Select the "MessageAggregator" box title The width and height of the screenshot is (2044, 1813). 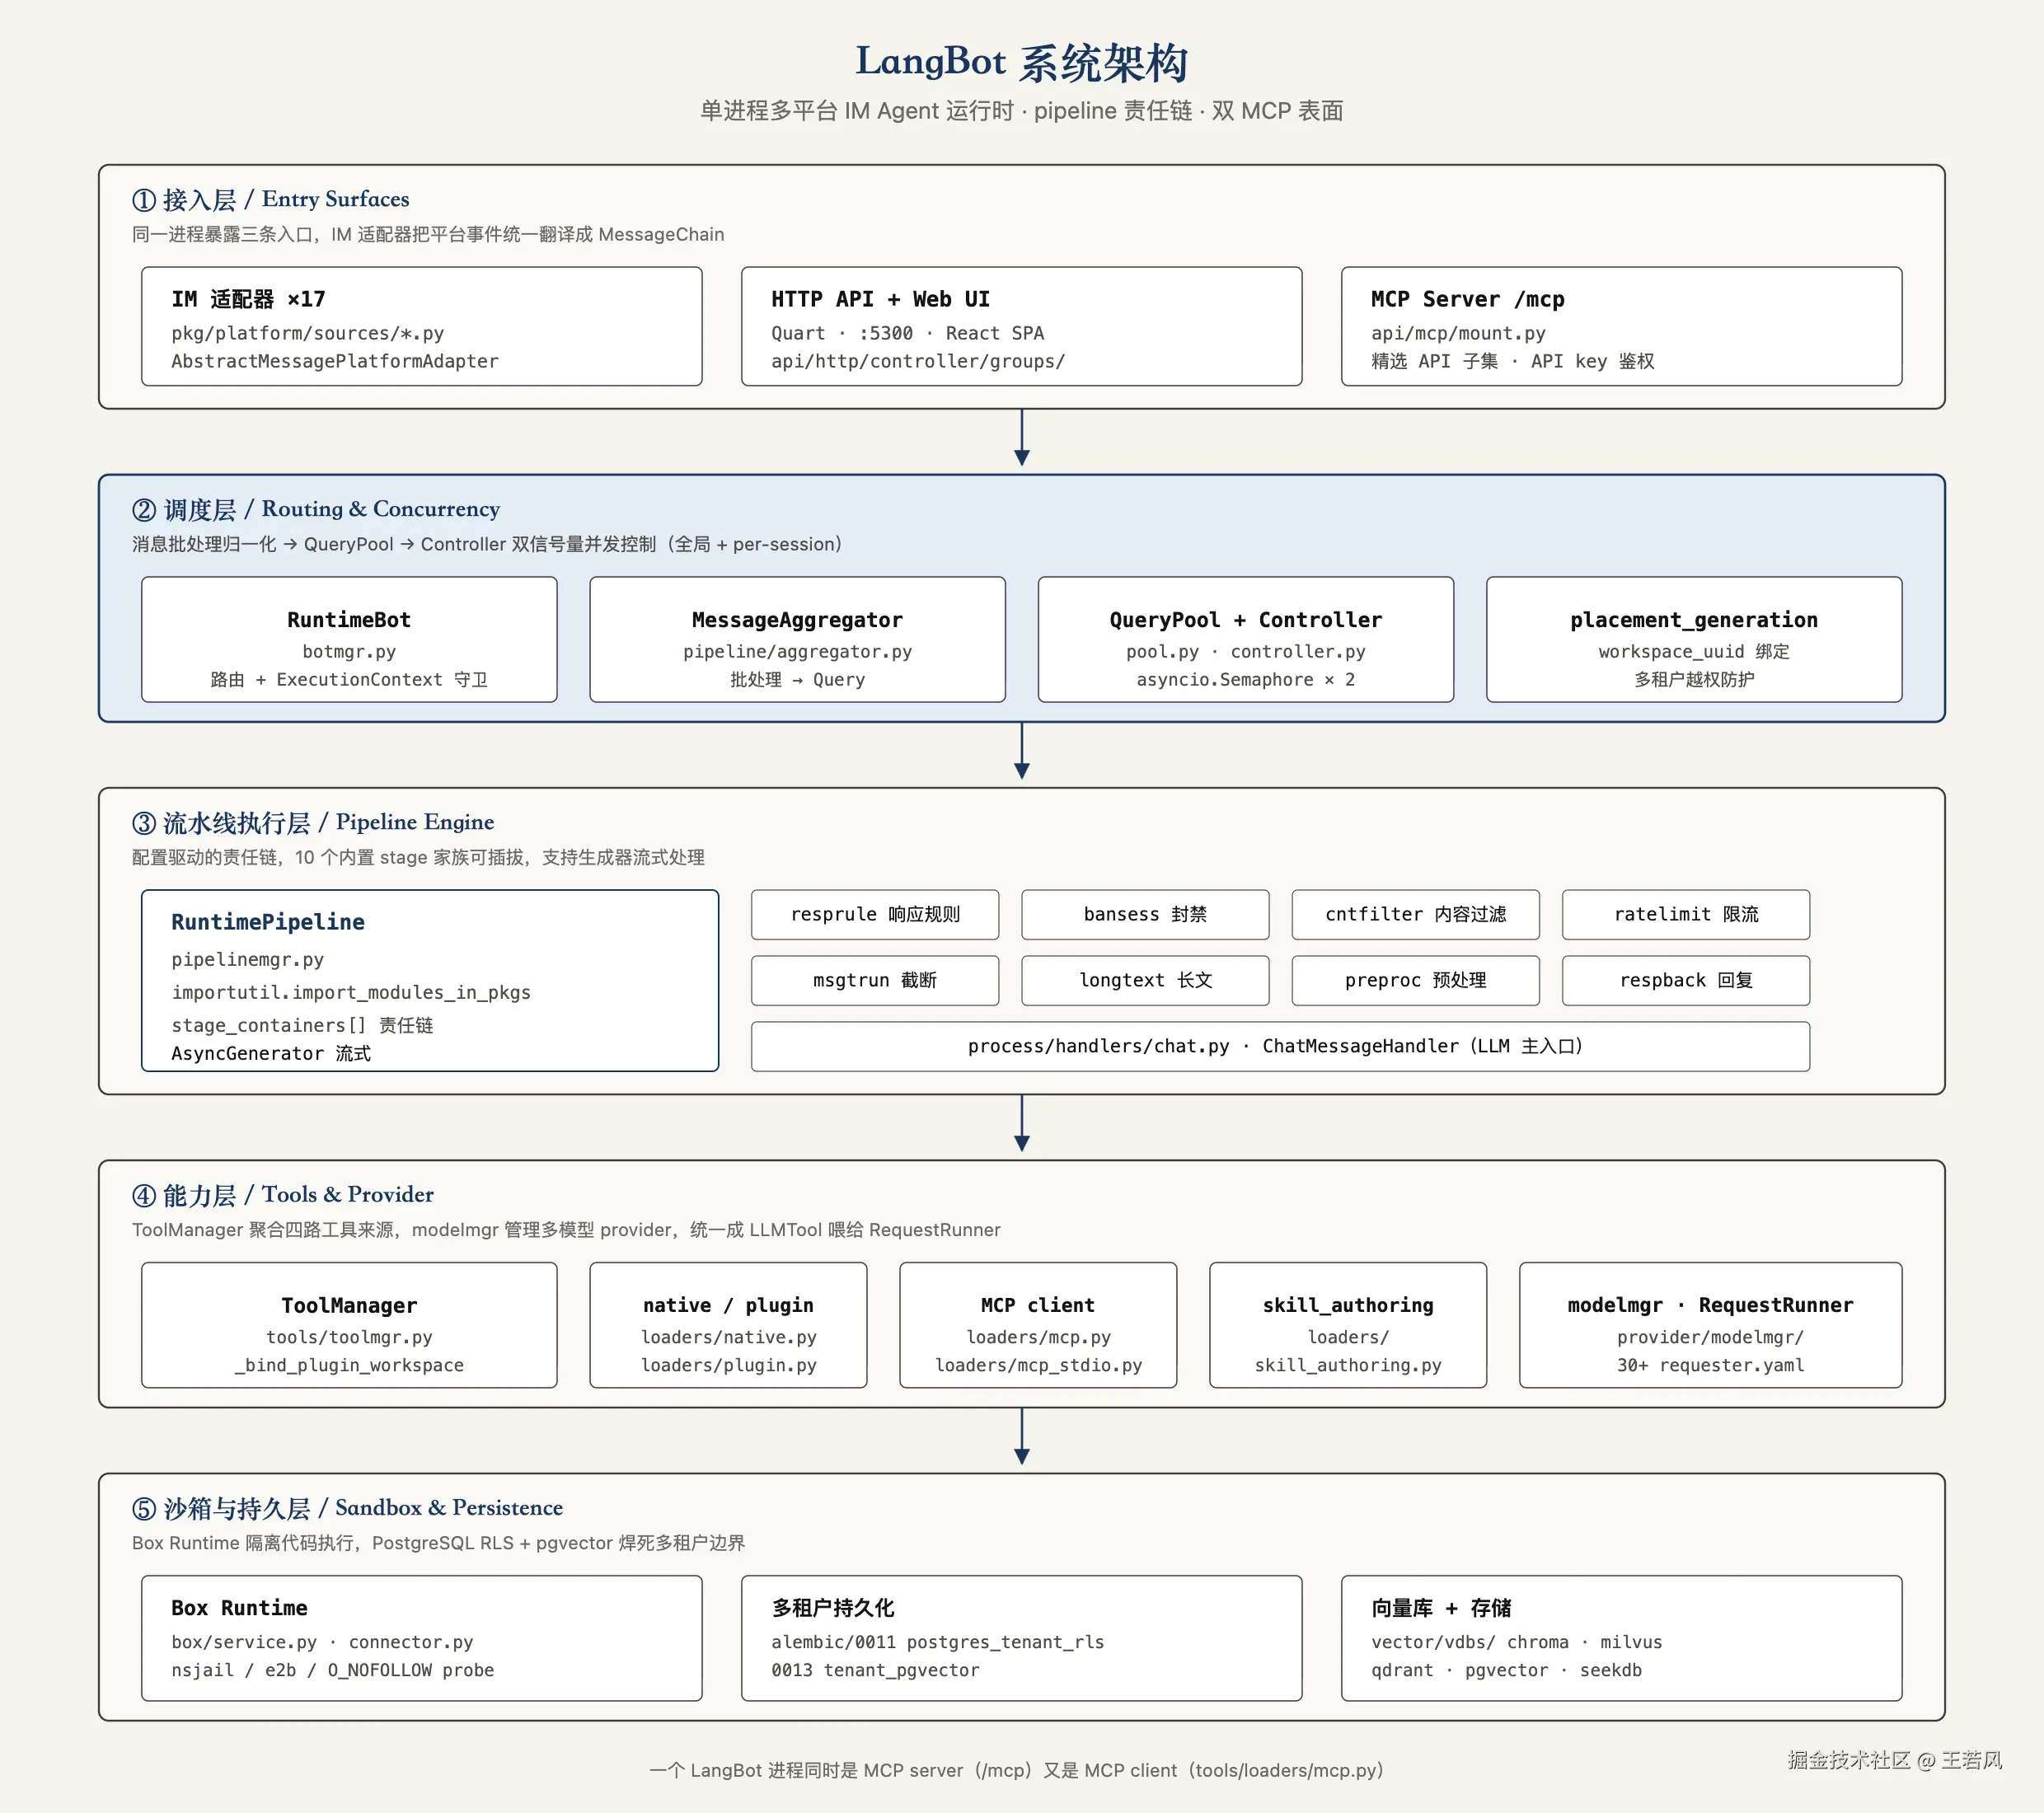click(797, 620)
